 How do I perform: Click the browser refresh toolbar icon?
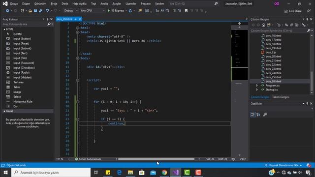(x=130, y=11)
